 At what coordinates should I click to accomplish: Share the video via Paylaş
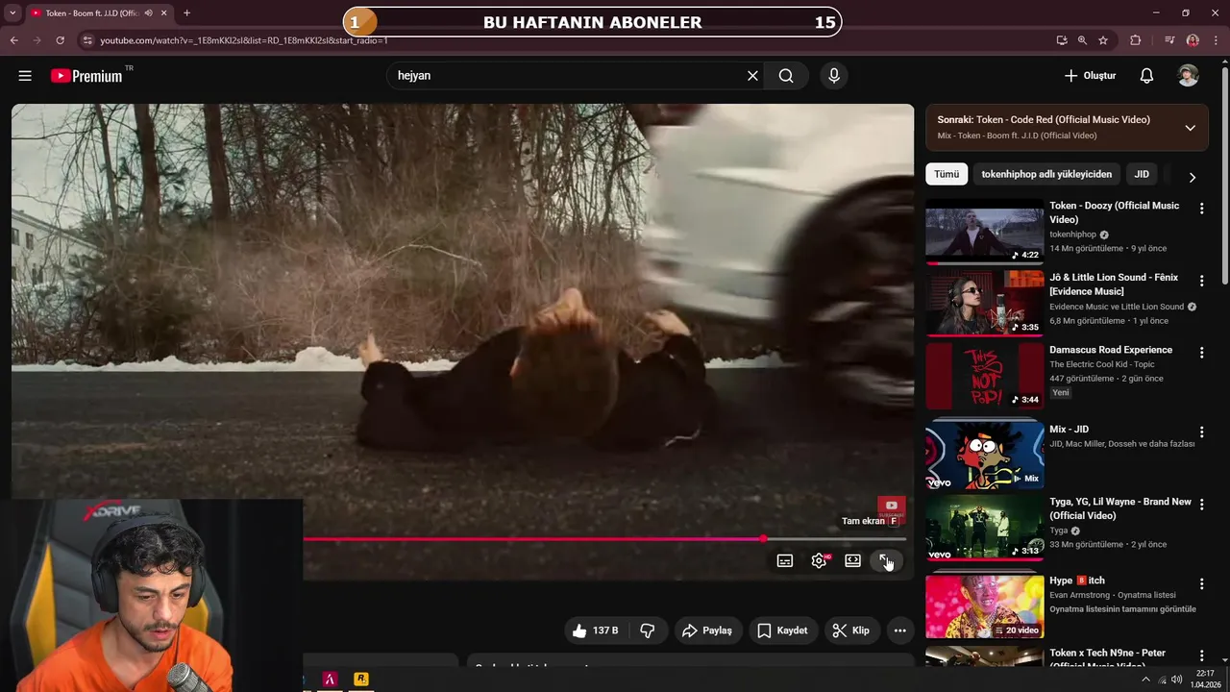pos(707,630)
